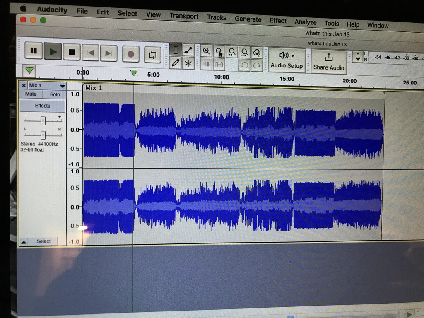Open the Analyze menu
This screenshot has width=424, height=318.
click(306, 22)
